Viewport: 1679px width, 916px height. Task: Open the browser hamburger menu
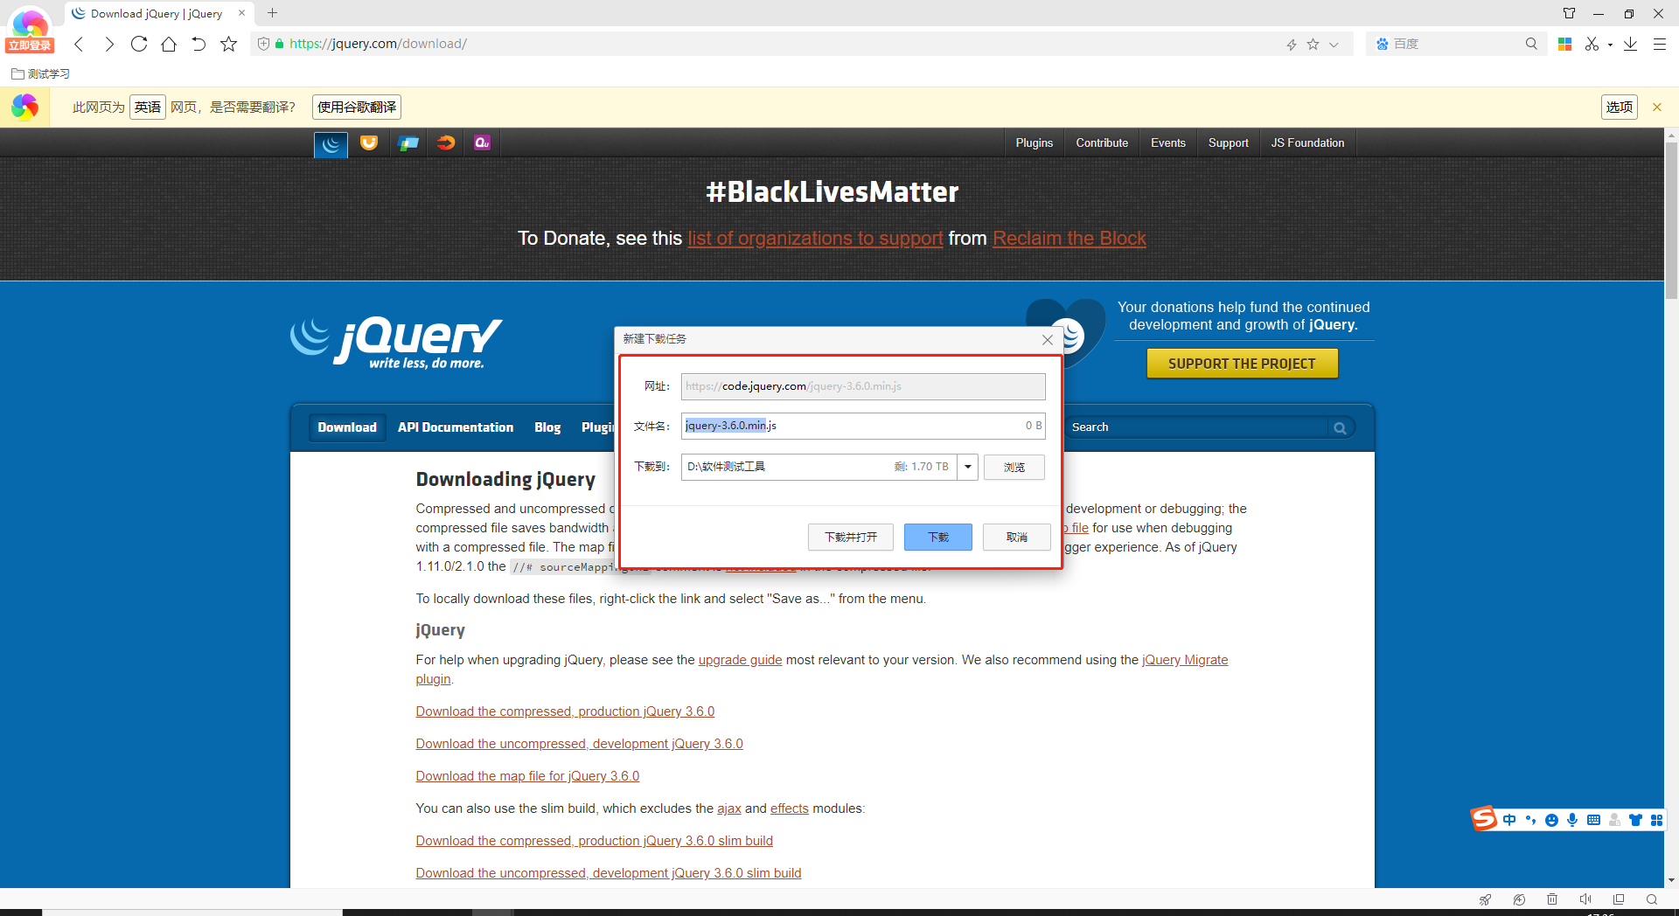[1660, 44]
